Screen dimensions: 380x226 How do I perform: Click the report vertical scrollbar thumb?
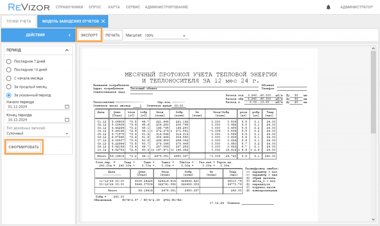coord(373,92)
